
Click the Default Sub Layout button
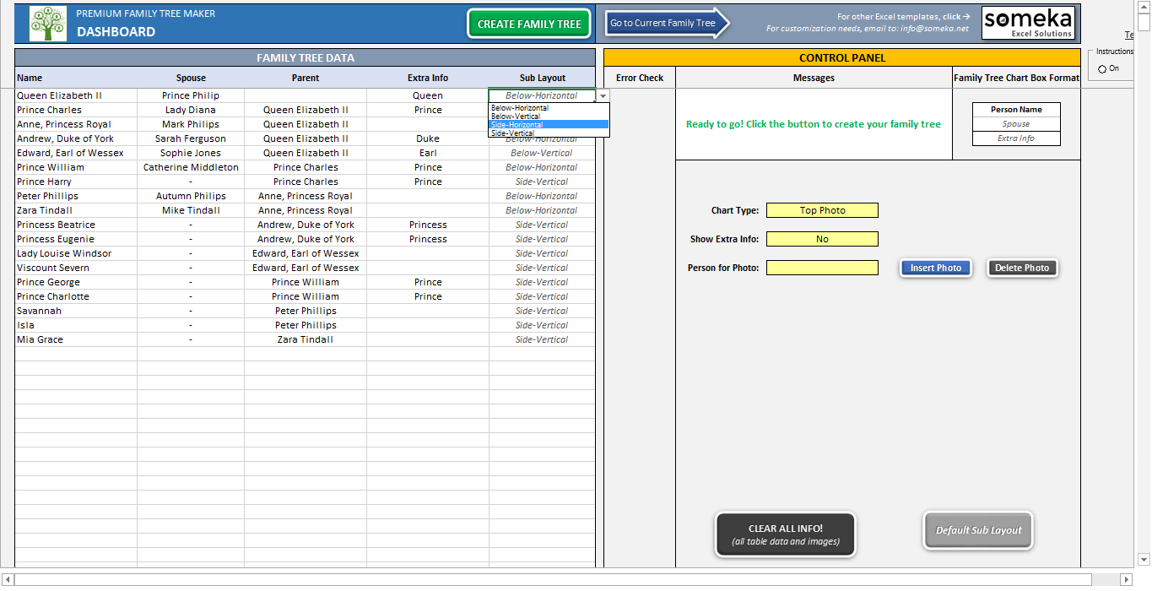978,530
